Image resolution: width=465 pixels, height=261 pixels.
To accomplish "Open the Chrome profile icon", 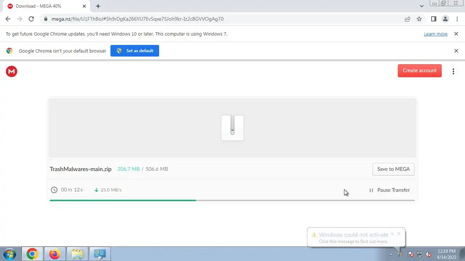I will [x=445, y=19].
